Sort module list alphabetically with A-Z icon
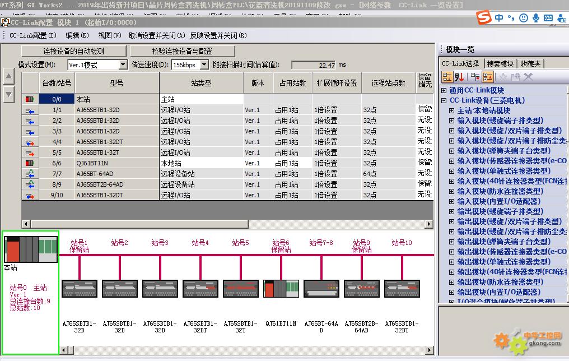569x361 pixels. (x=459, y=77)
